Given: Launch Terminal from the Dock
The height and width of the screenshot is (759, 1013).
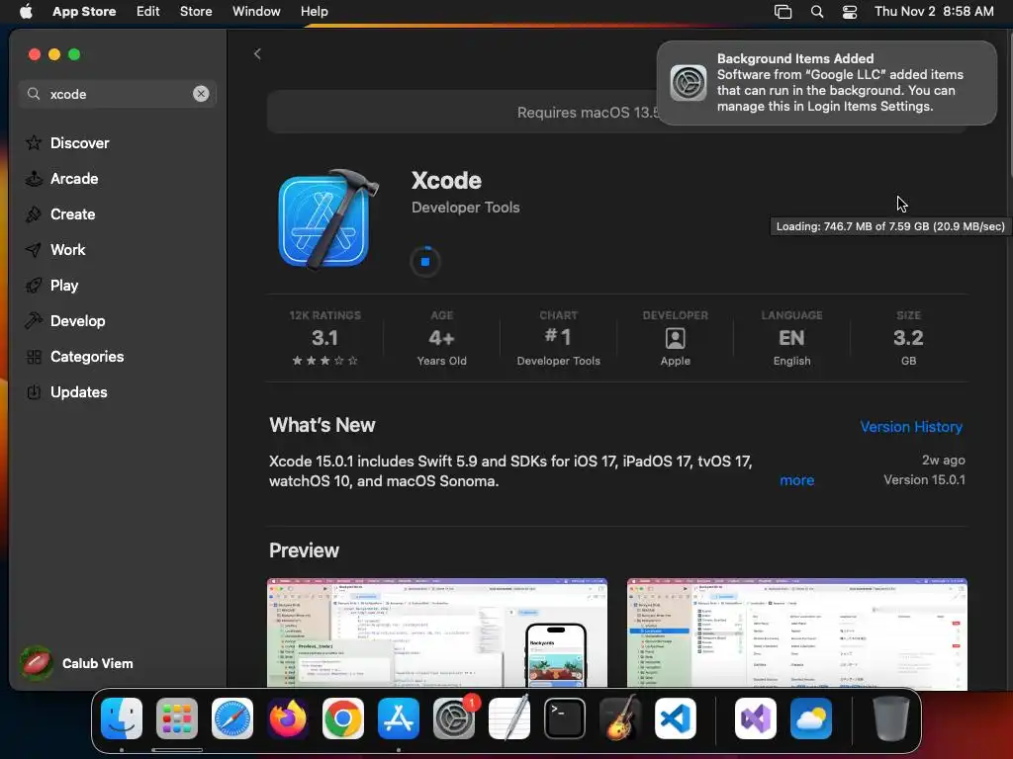Looking at the screenshot, I should tap(565, 717).
